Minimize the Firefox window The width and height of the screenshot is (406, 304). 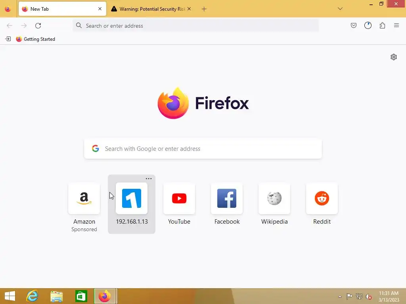coord(371,4)
